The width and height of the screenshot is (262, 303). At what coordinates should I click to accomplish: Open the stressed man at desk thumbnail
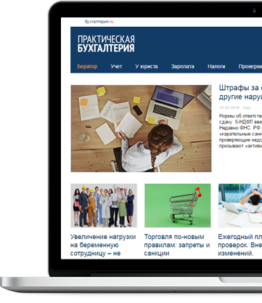pos(240,206)
